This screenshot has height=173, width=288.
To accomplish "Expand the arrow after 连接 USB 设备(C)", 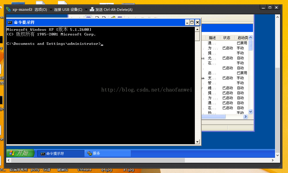I will [86, 9].
